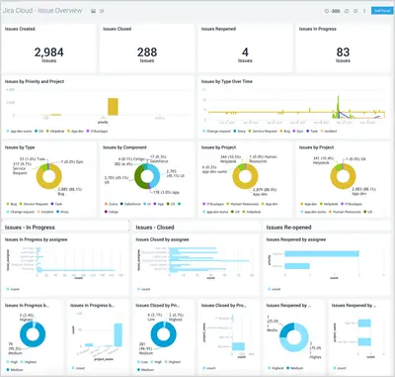Open the -30D time range selector
Image resolution: width=395 pixels, height=377 pixels.
coord(333,11)
